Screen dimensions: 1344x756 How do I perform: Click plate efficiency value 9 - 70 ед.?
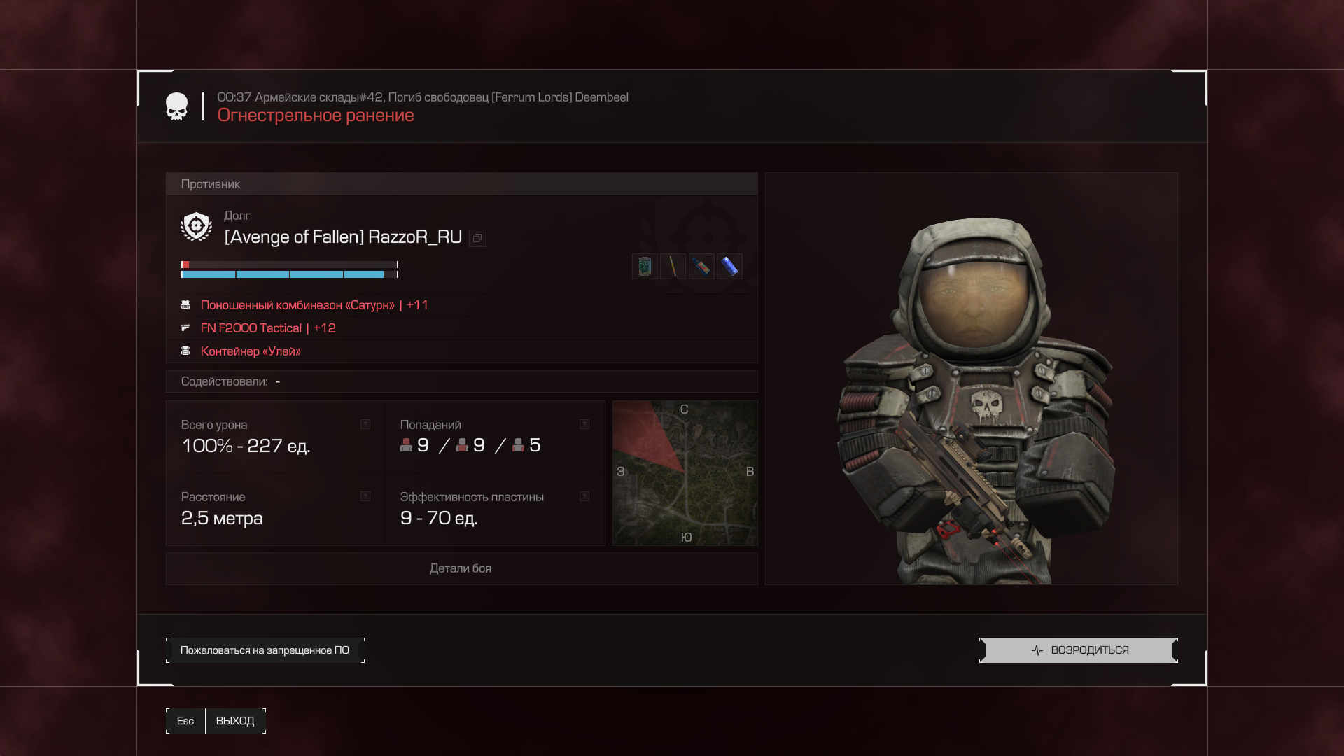[x=439, y=518]
